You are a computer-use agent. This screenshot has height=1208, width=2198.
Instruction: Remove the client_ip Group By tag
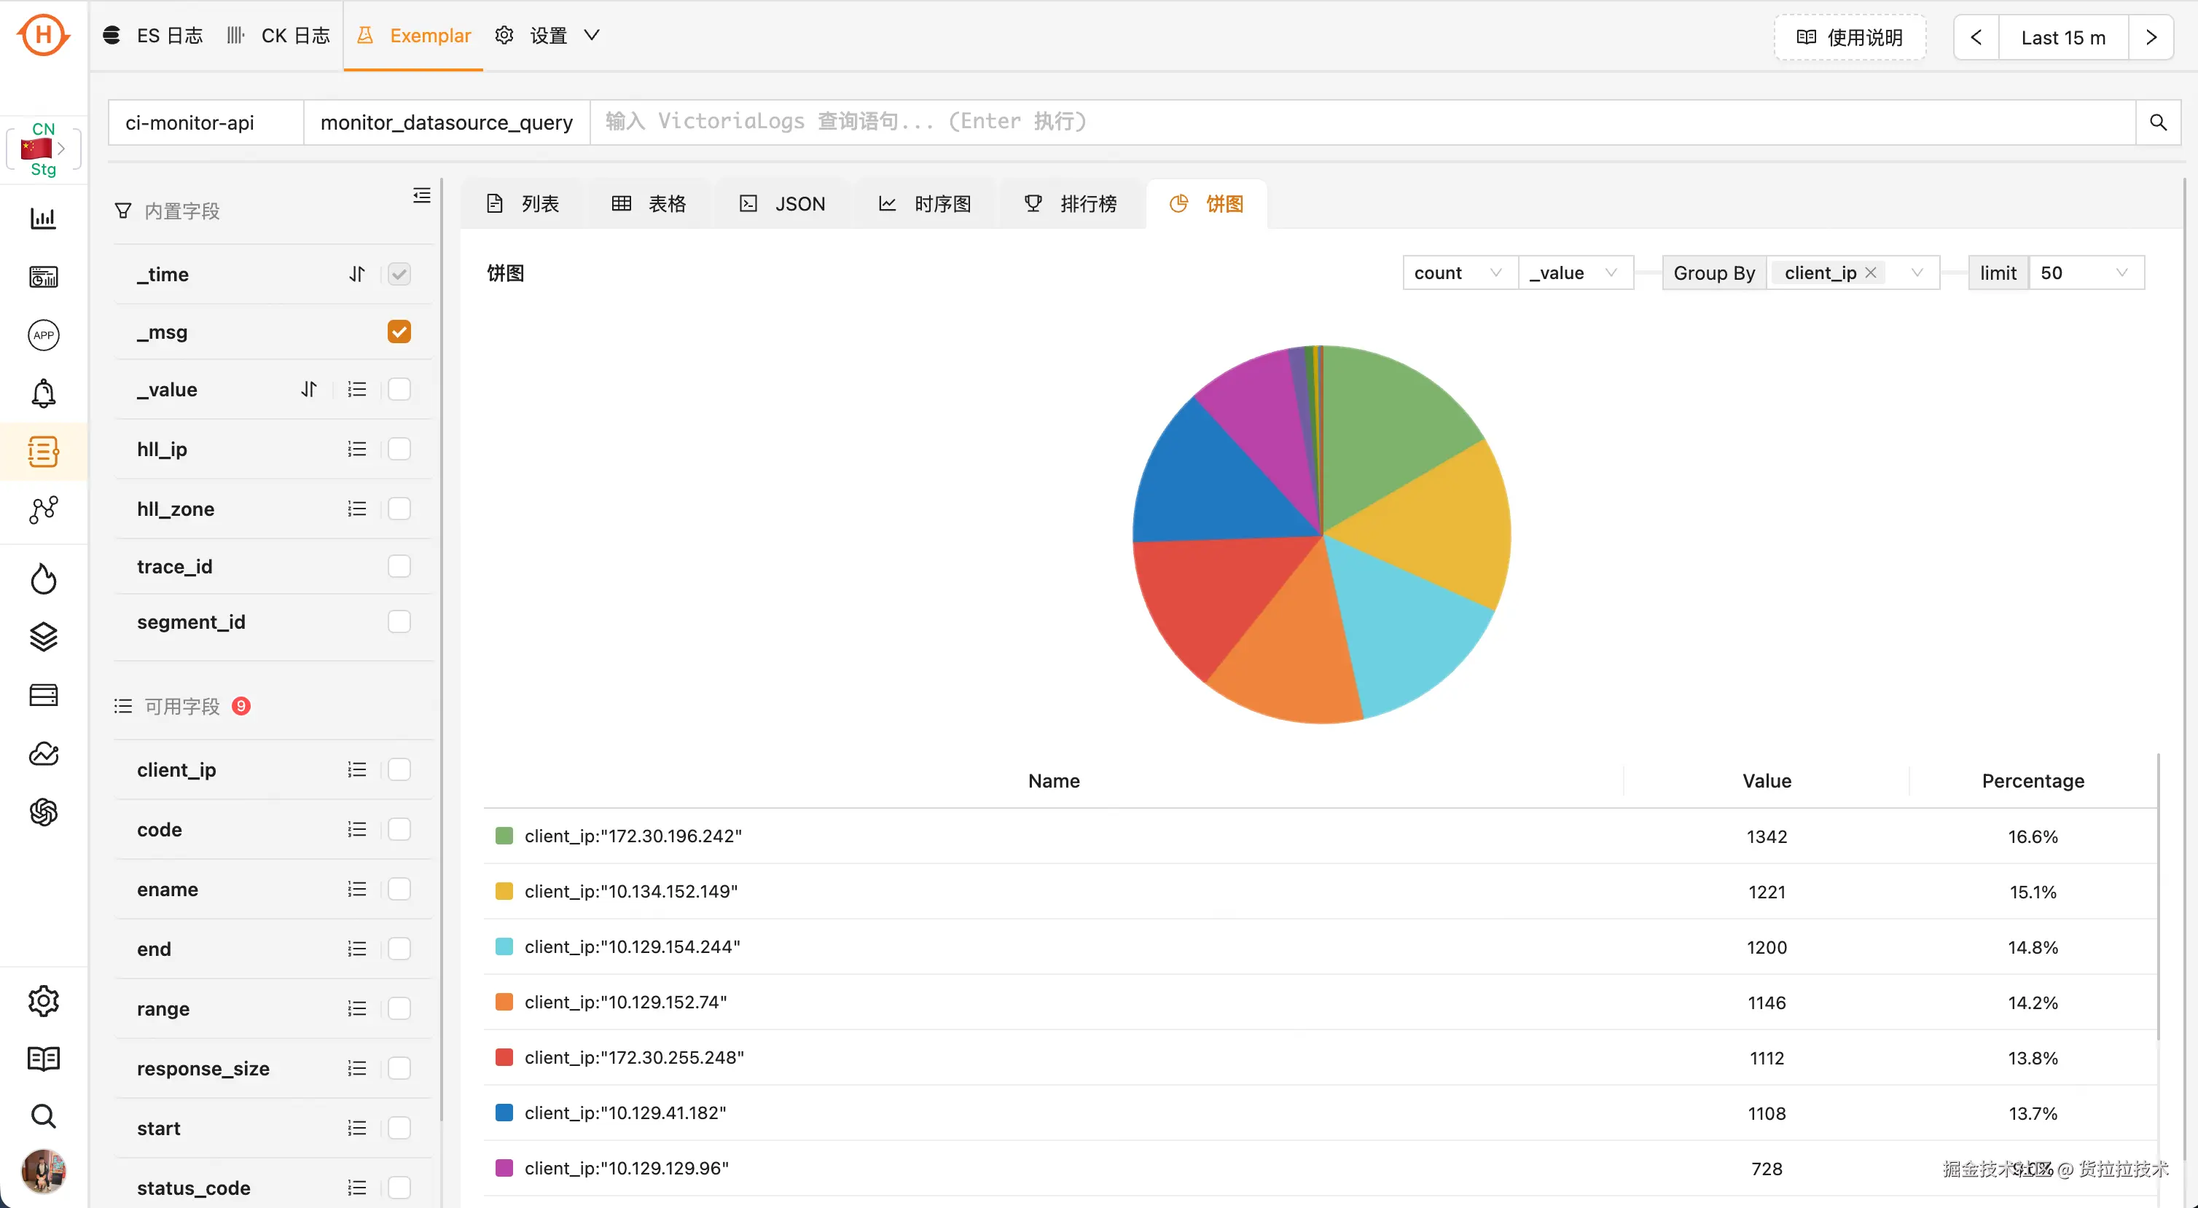[1870, 272]
